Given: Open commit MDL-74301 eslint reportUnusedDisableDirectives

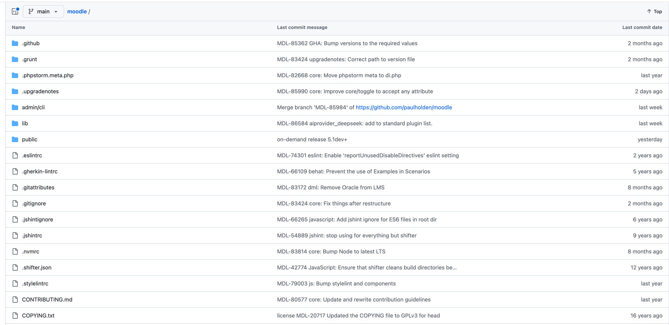Looking at the screenshot, I should click(x=368, y=155).
